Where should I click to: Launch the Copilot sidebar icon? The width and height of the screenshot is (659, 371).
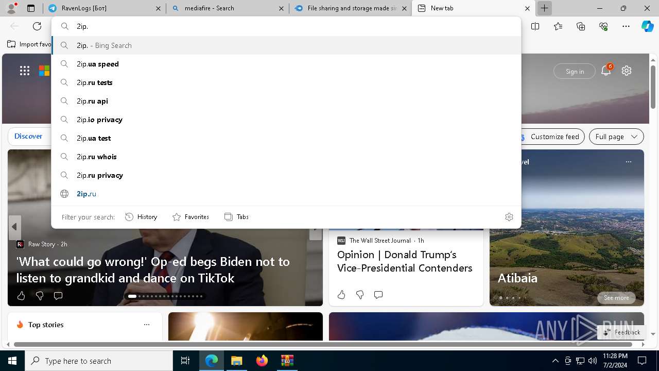(647, 26)
